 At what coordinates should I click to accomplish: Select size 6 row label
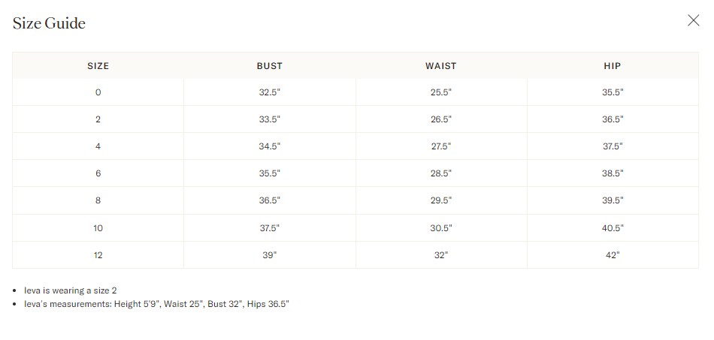(98, 173)
